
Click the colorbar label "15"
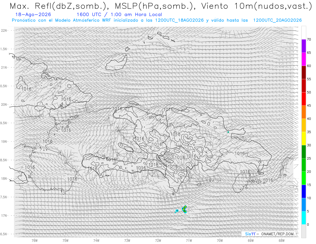coord(309,185)
